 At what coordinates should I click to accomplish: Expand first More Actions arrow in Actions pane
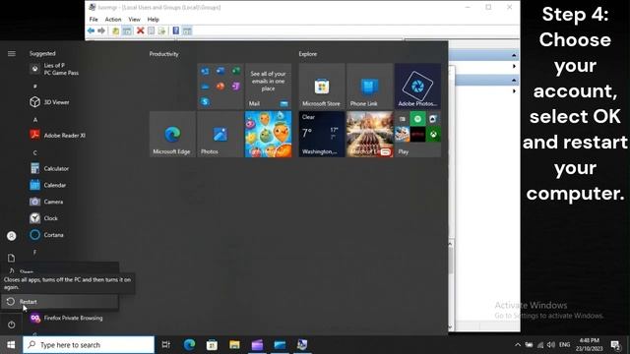[514, 66]
